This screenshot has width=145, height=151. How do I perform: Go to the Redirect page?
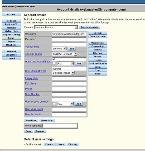pyautogui.click(x=11, y=21)
